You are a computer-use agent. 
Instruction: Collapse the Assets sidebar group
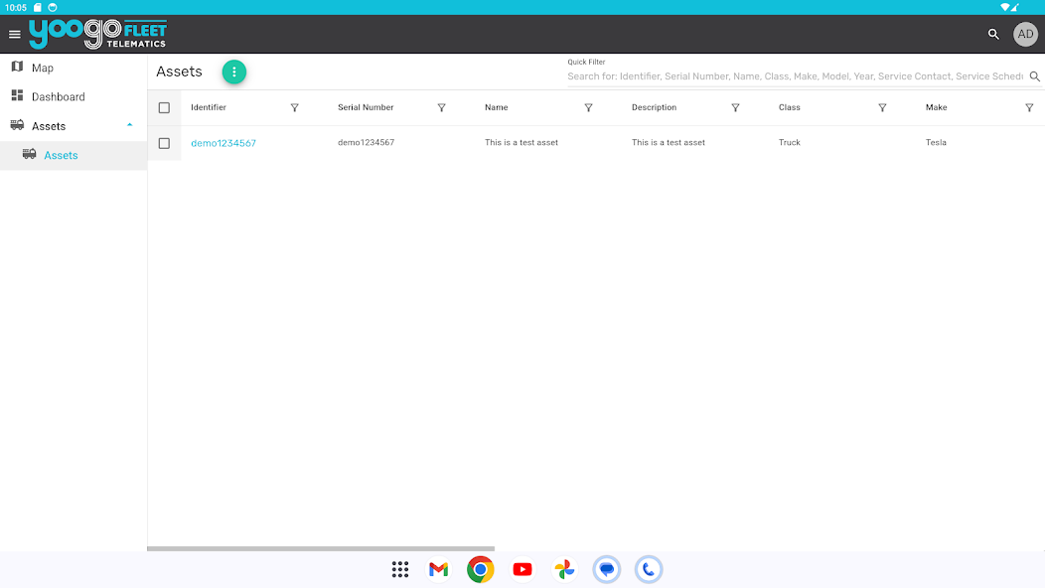pyautogui.click(x=129, y=125)
